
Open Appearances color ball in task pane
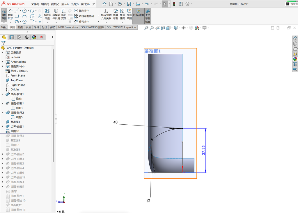coord(295,59)
